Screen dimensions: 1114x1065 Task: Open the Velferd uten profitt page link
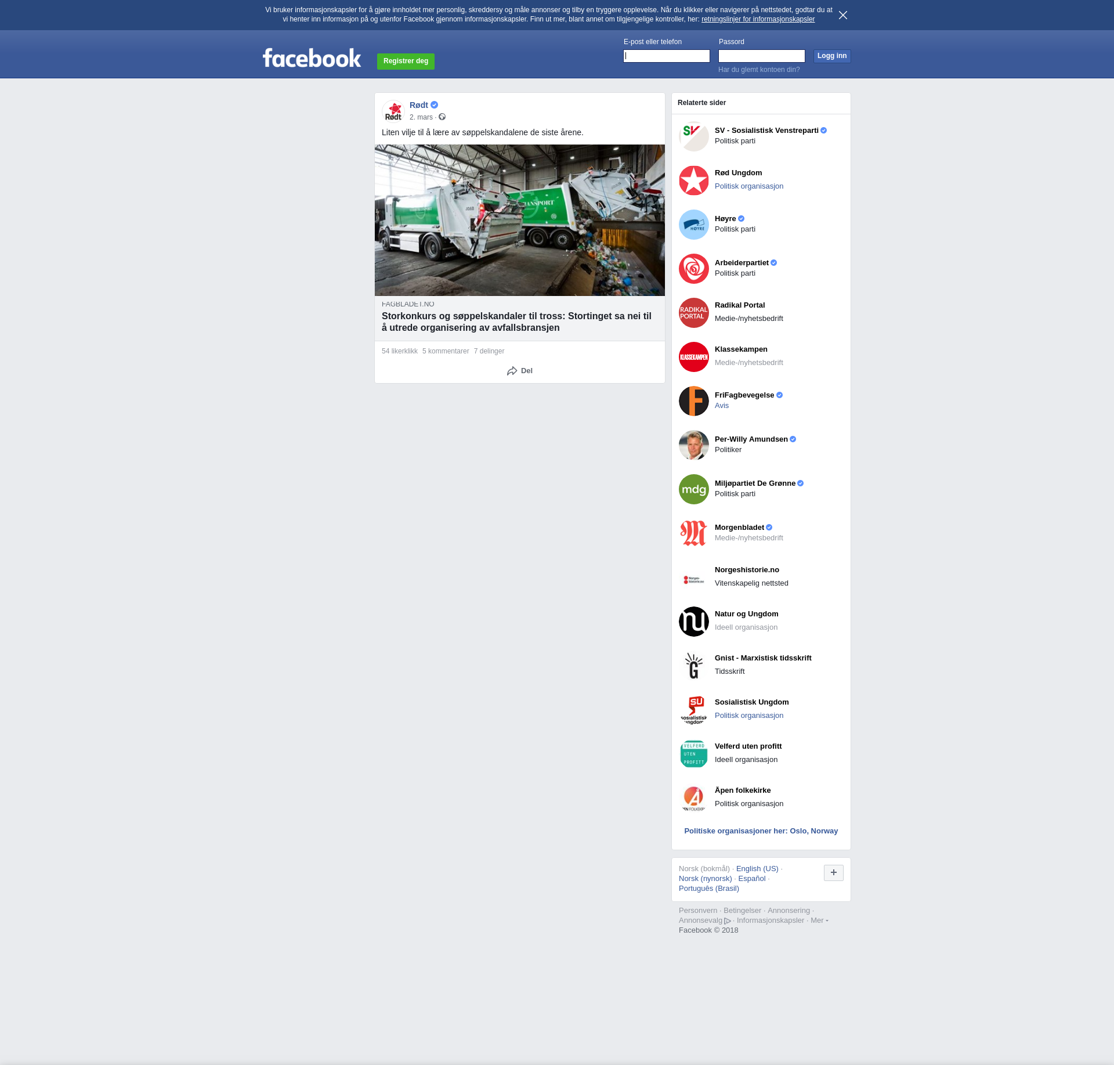(748, 746)
